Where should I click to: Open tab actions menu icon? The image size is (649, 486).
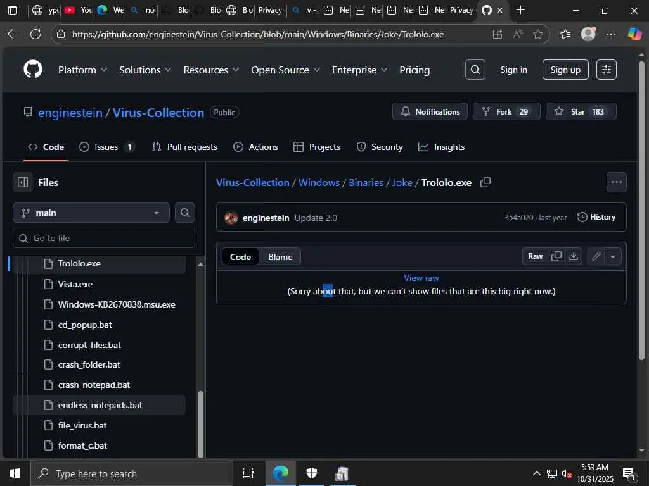coord(13,10)
